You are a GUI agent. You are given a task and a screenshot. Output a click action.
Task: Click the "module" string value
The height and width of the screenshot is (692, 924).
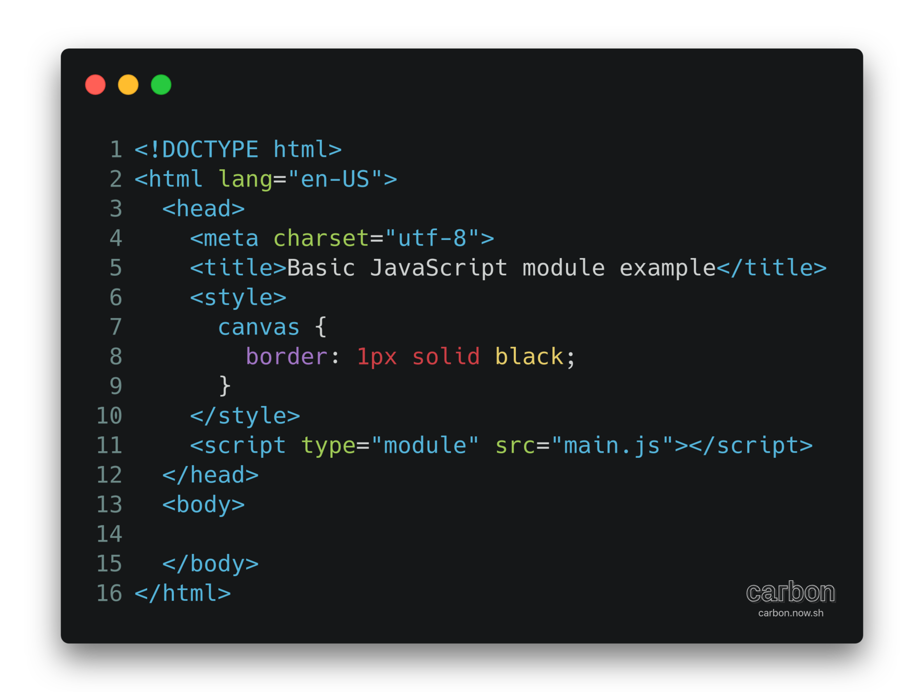coord(425,445)
